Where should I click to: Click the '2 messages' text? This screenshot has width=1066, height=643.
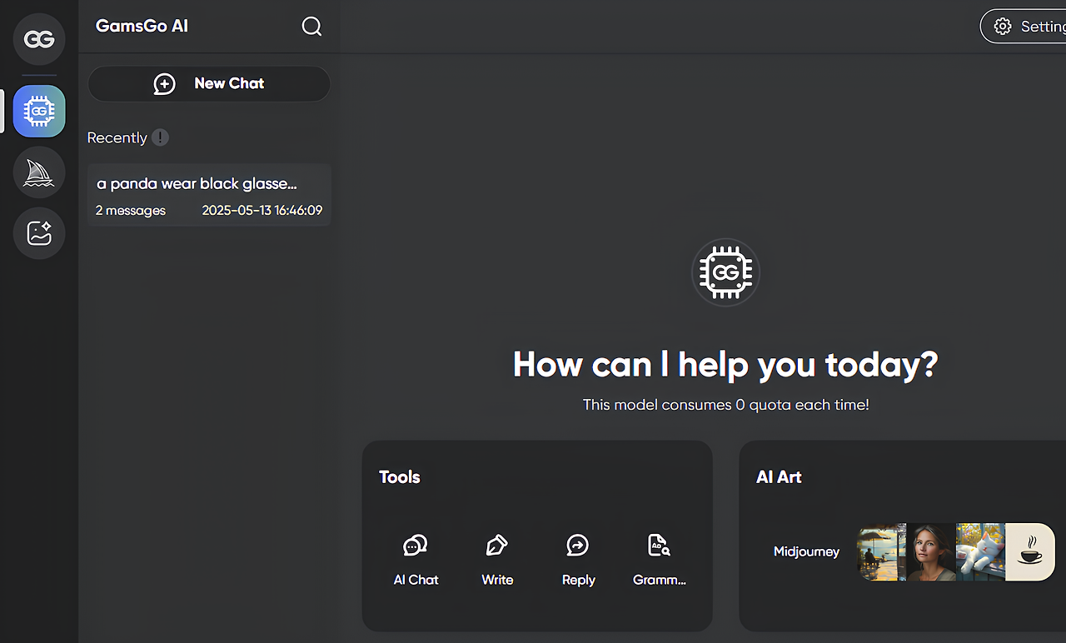(131, 211)
